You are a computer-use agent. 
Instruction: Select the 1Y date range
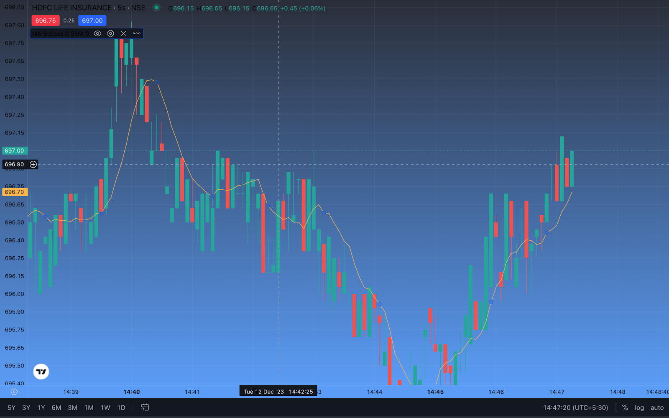coord(41,408)
